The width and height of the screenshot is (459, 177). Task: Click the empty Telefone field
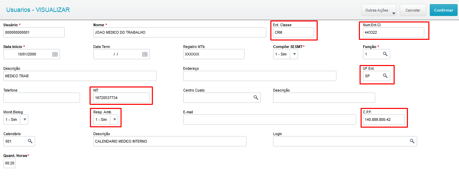tap(42, 98)
